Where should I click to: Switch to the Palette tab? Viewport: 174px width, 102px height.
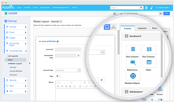127,29
